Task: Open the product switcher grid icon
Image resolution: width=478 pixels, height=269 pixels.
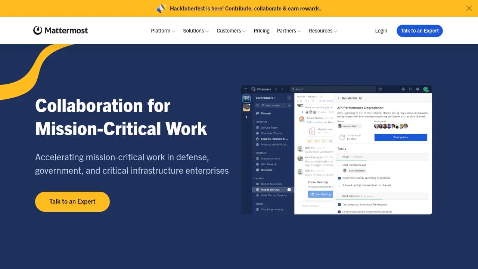Action: point(246,89)
